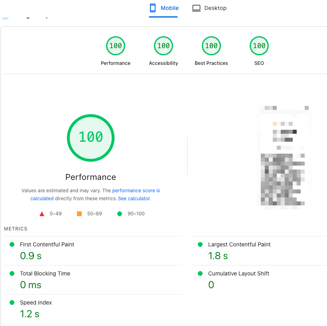The width and height of the screenshot is (327, 326).
Task: Click the green circle 90–100 legend icon
Action: (x=120, y=214)
